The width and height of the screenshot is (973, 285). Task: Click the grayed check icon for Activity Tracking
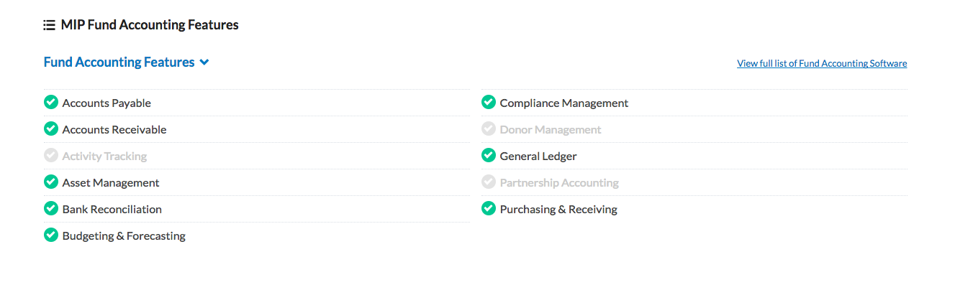[x=50, y=155]
